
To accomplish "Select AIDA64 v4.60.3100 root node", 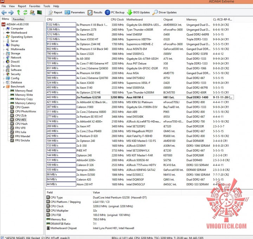I will coord(15,24).
